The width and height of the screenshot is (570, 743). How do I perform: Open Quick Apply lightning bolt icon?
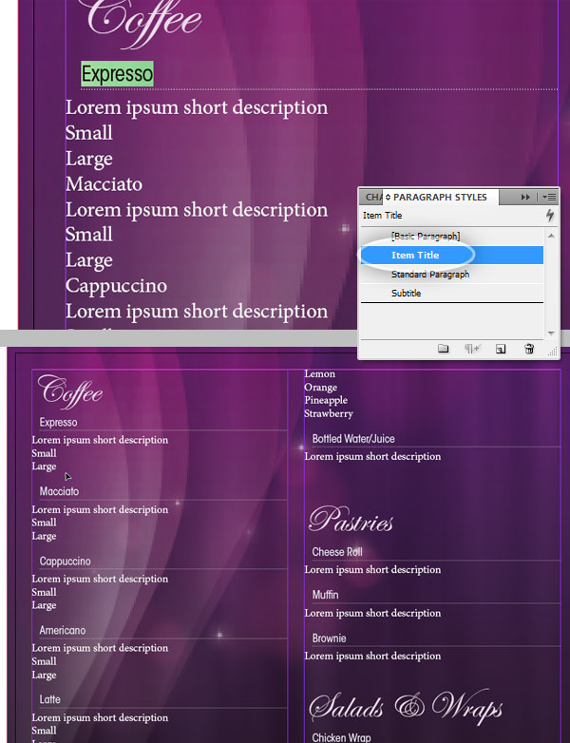coord(550,215)
